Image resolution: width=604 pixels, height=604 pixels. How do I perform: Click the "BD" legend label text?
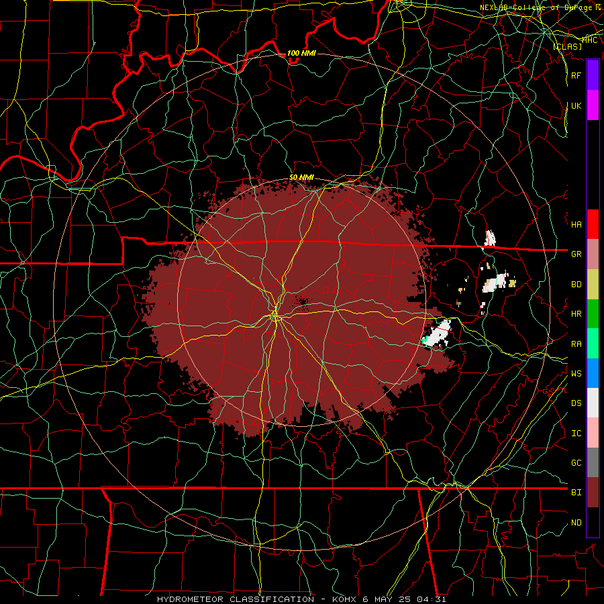(x=576, y=285)
